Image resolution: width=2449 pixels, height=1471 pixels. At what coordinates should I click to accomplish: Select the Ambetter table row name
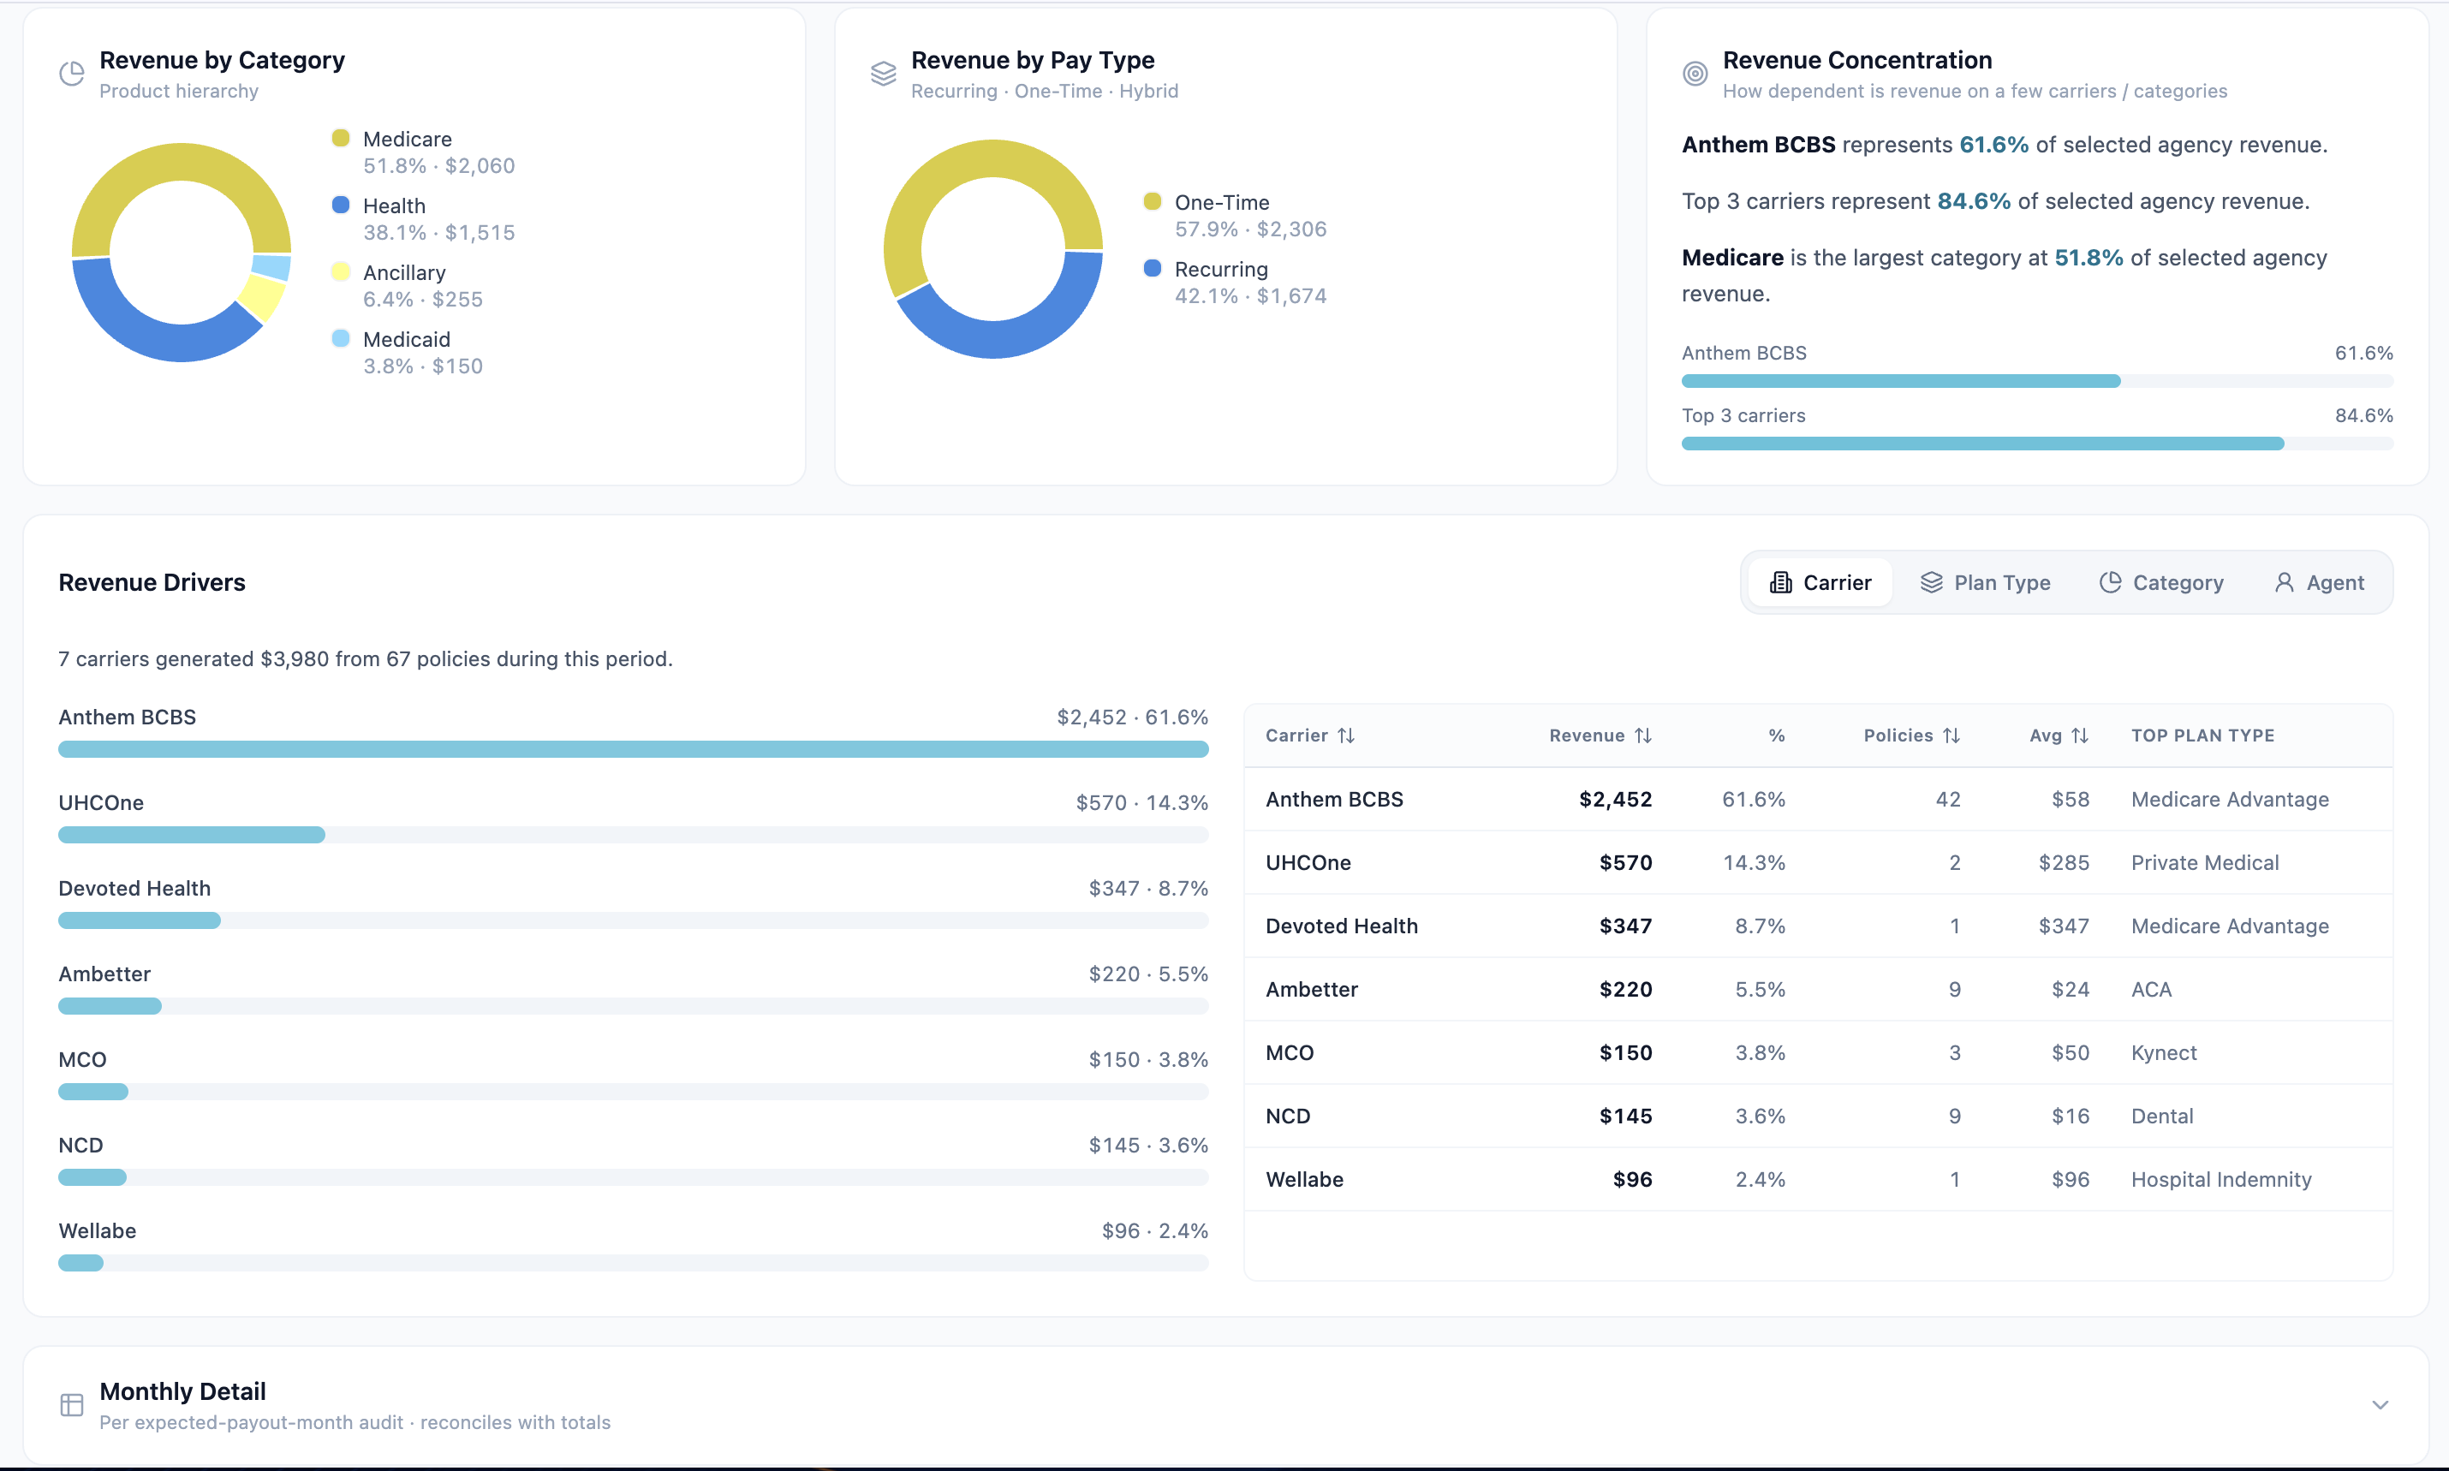(x=1311, y=989)
